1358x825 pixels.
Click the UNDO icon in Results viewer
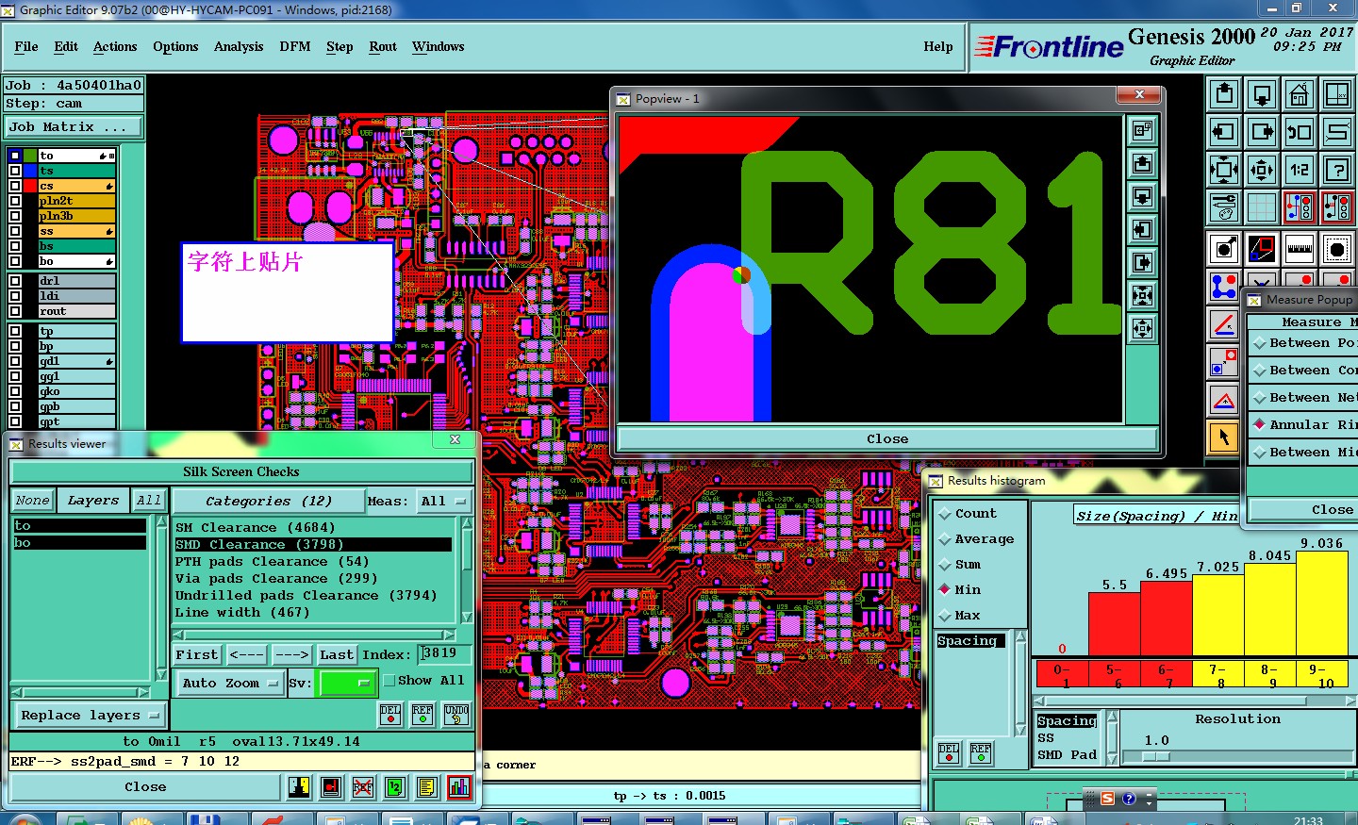(456, 714)
